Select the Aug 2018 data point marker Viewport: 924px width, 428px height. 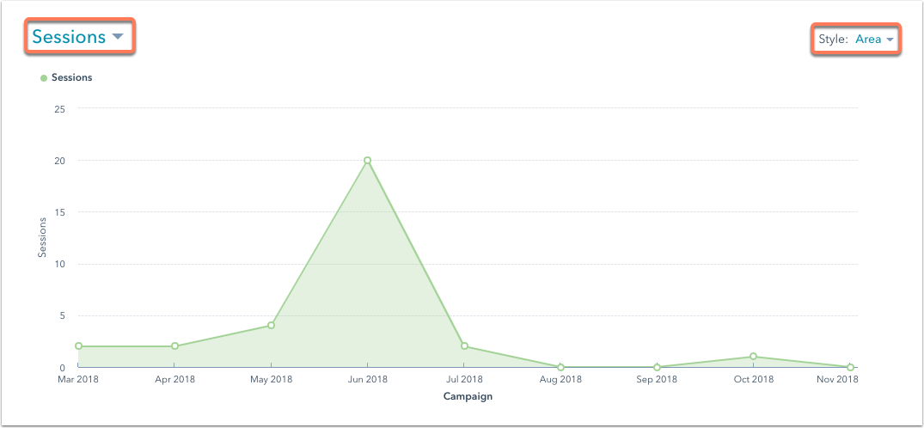click(560, 367)
